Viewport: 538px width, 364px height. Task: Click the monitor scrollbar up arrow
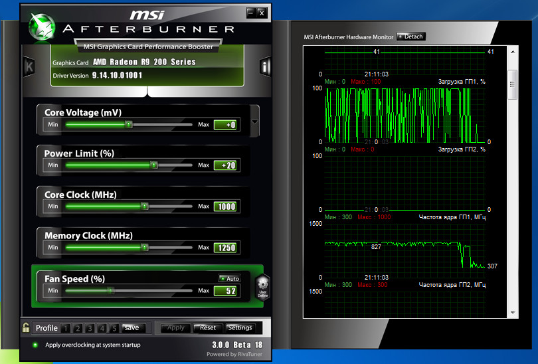(513, 52)
